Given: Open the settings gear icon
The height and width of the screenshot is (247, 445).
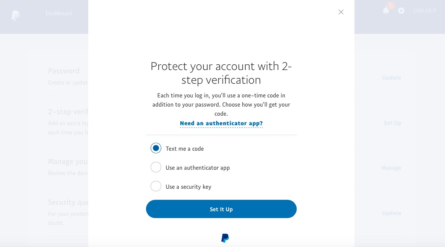Looking at the screenshot, I should tap(401, 11).
